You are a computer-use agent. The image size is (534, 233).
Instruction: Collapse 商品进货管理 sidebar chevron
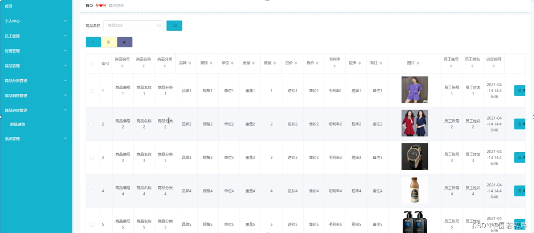[65, 110]
